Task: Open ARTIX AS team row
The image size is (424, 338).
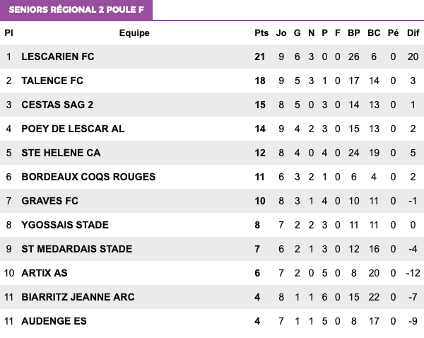Action: click(x=212, y=273)
